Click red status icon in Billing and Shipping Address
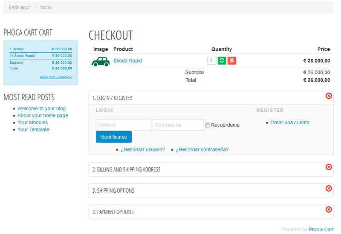 click(x=329, y=167)
